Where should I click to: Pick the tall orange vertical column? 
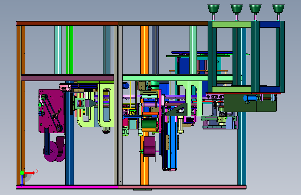(144, 50)
